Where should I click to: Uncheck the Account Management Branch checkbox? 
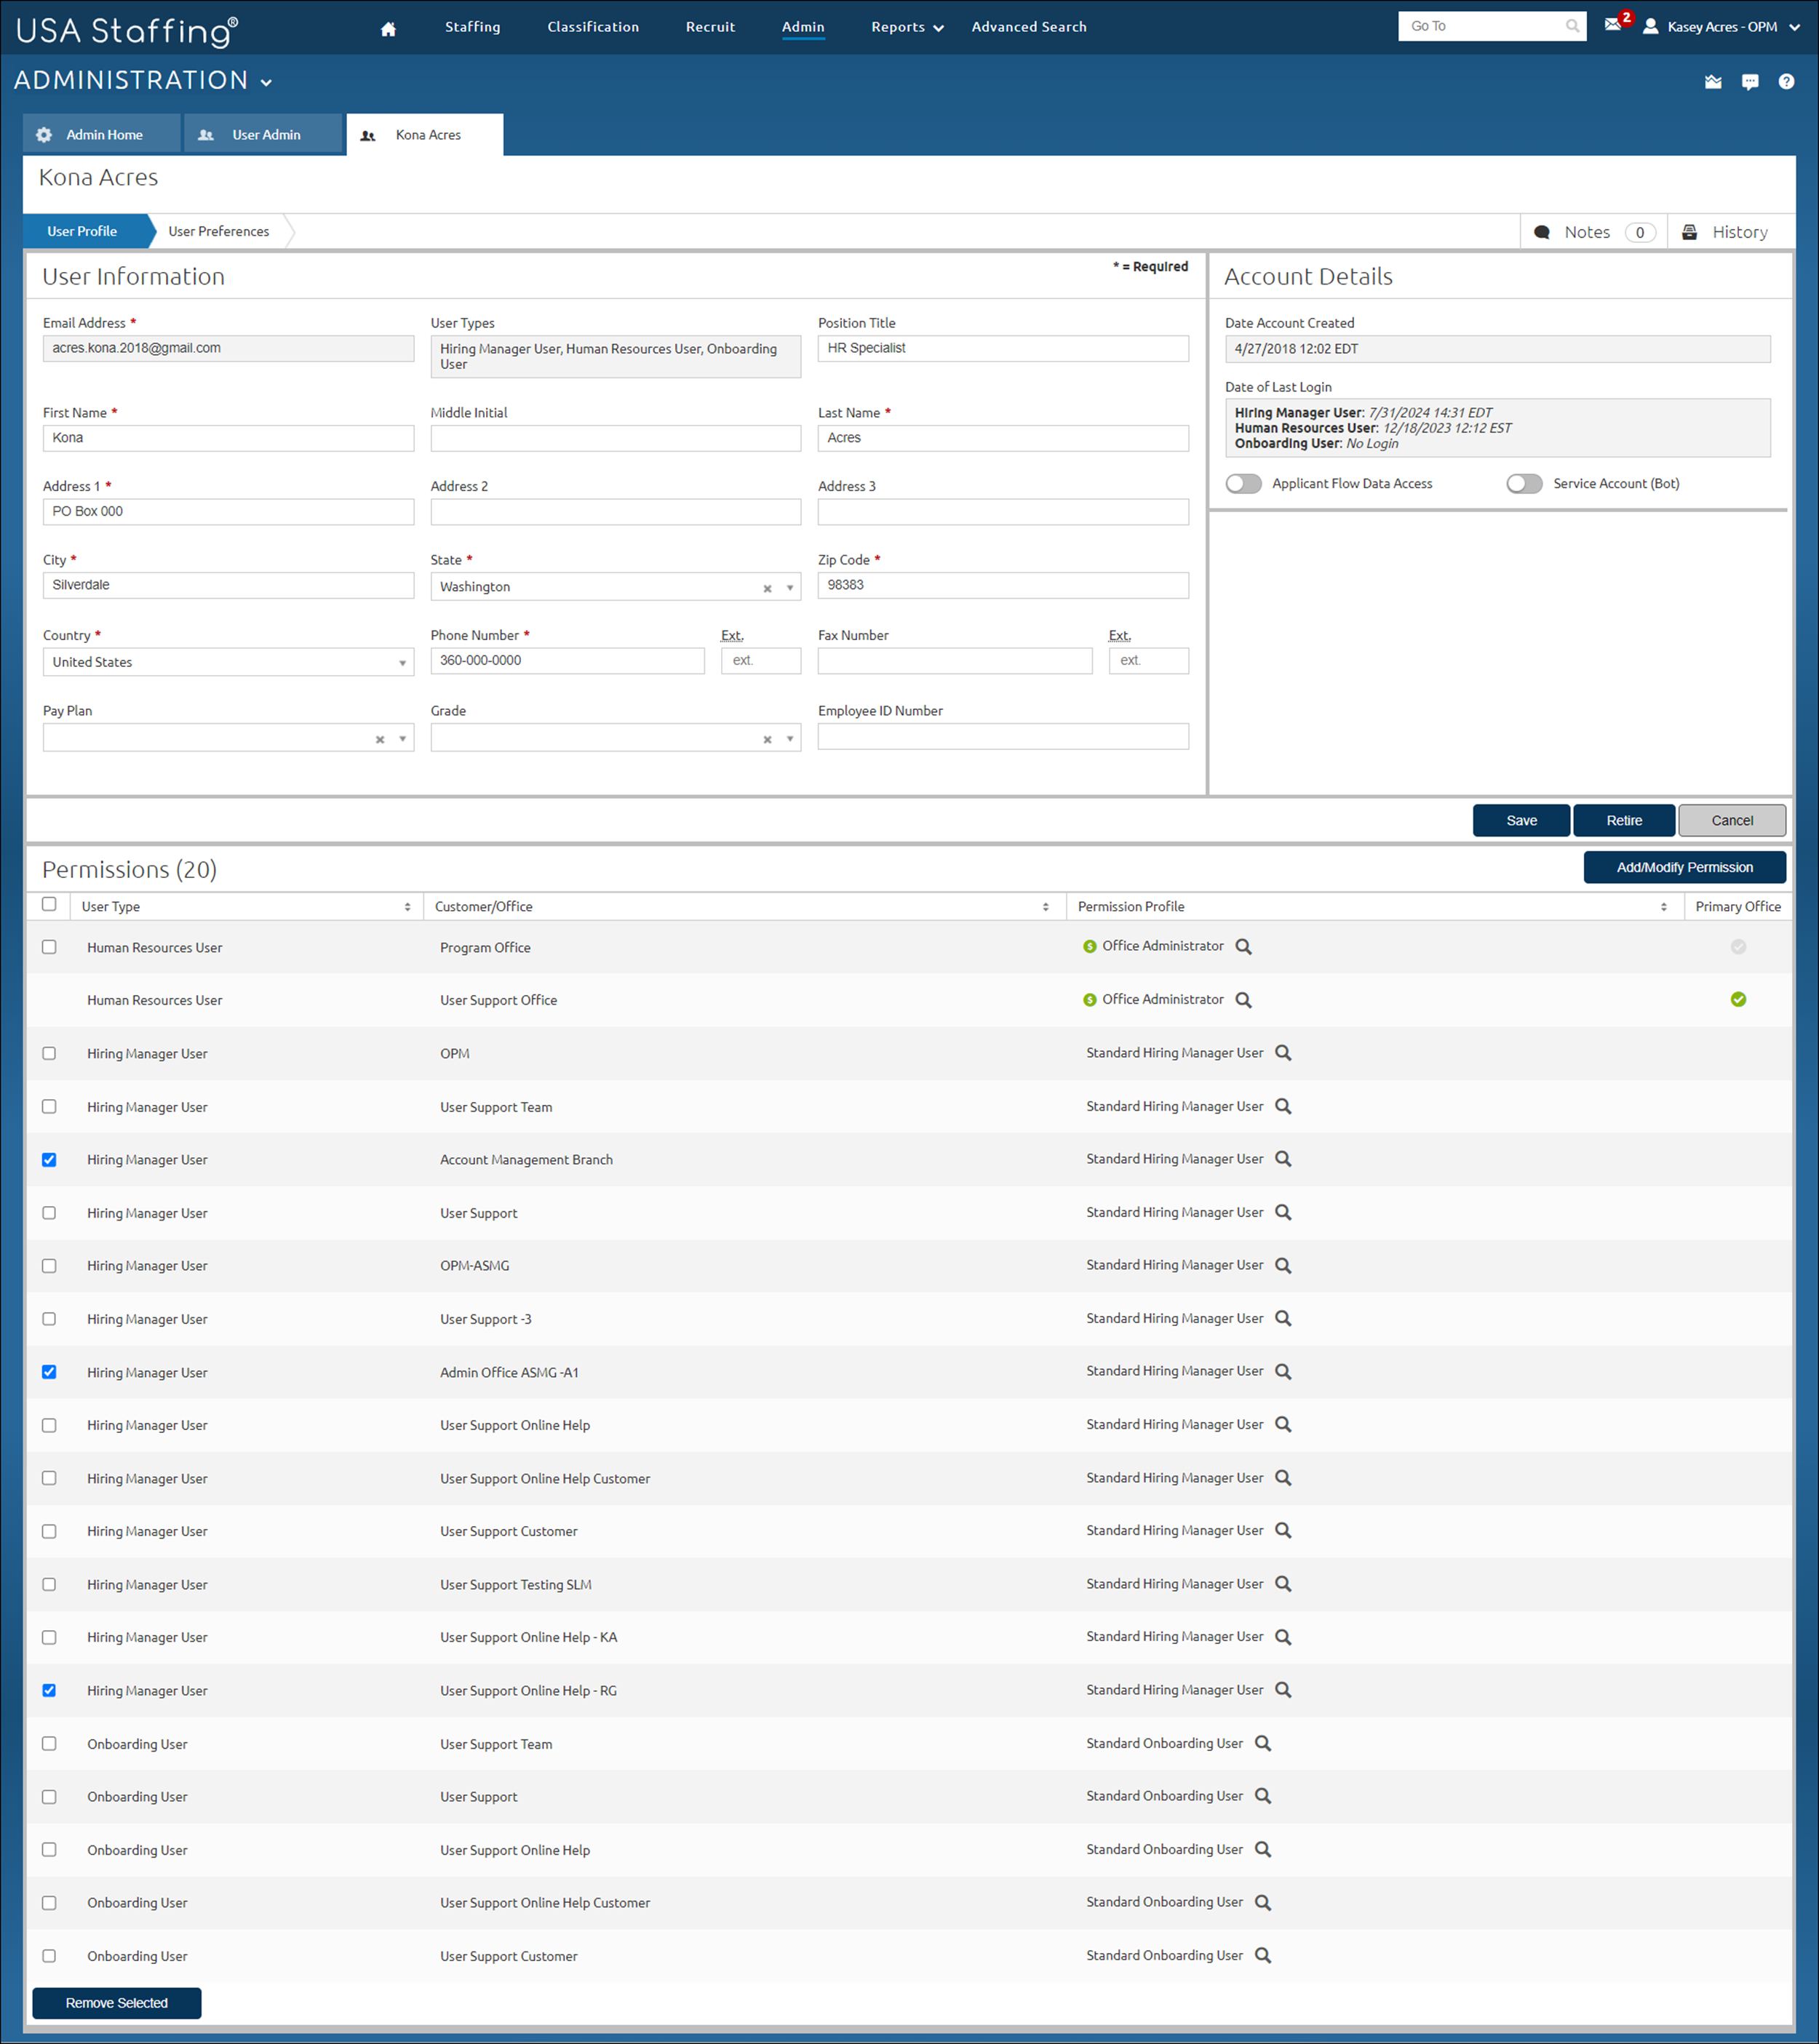tap(49, 1160)
